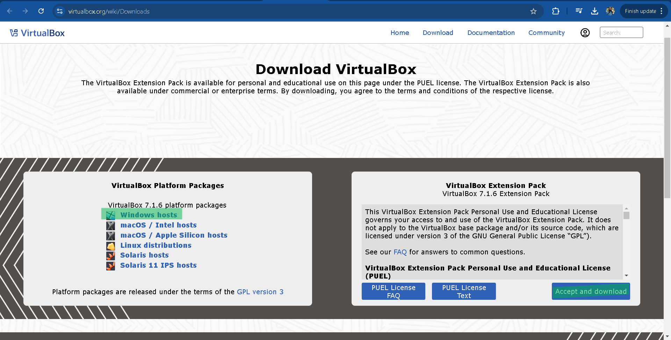
Task: Open the user account icon in the header
Action: (585, 32)
